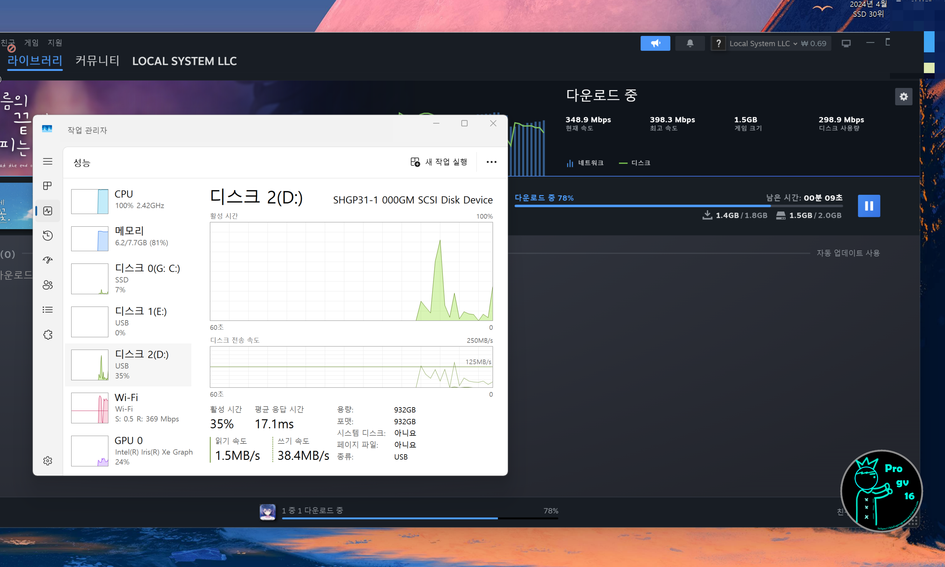The width and height of the screenshot is (945, 567).
Task: Open Task Manager settings gear
Action: click(x=48, y=460)
